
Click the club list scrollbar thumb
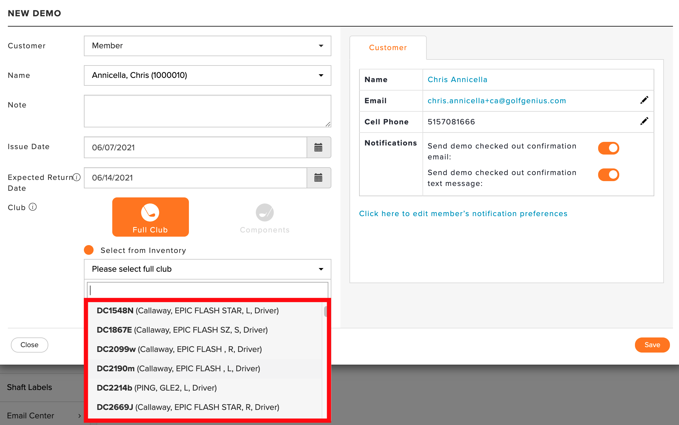click(325, 312)
